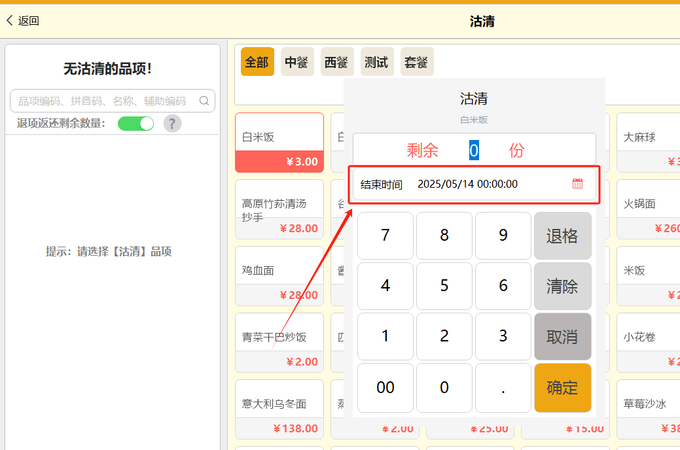Select the 火锅面 item card
The image size is (680, 450).
click(649, 209)
